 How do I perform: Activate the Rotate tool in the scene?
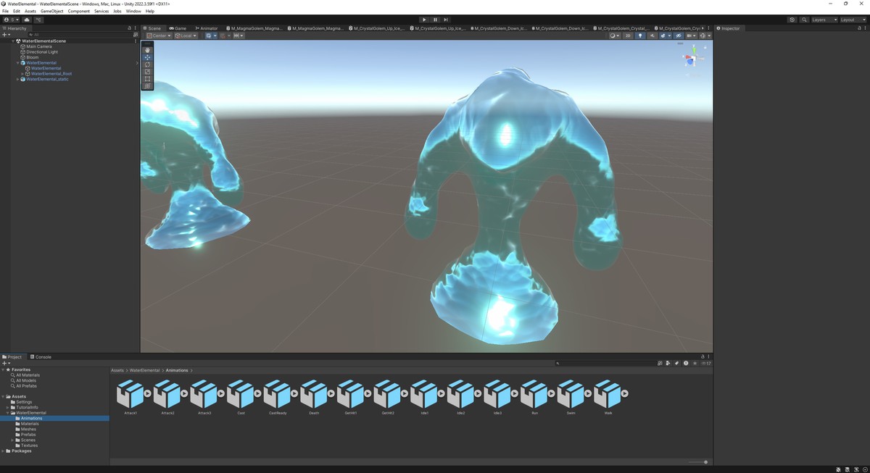pyautogui.click(x=147, y=64)
